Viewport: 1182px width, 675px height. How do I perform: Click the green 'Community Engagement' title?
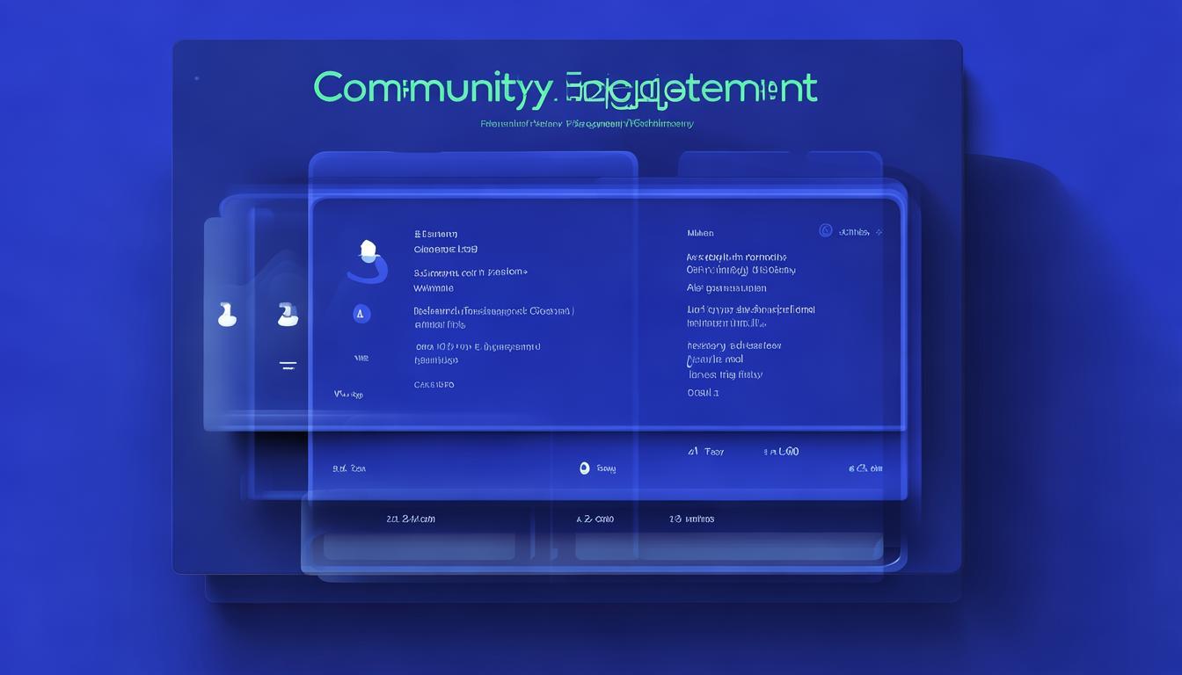point(565,89)
